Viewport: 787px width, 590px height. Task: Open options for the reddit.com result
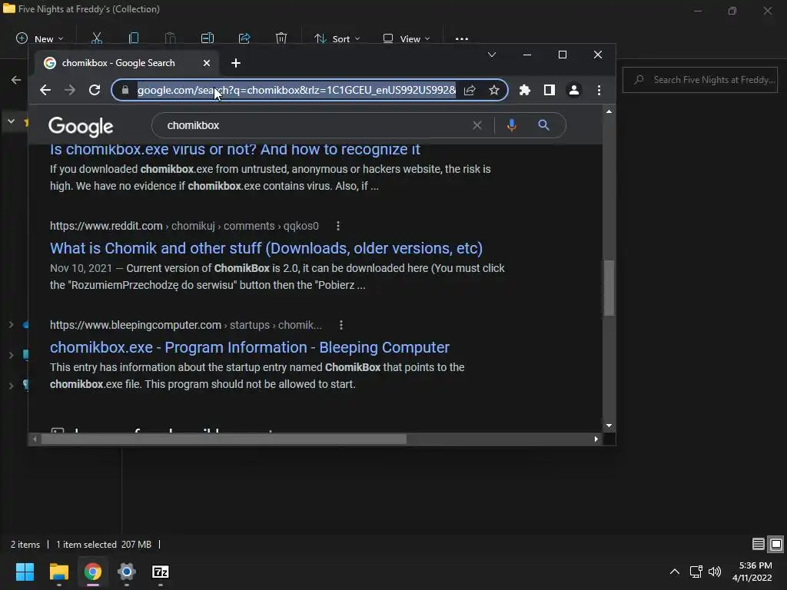tap(338, 227)
